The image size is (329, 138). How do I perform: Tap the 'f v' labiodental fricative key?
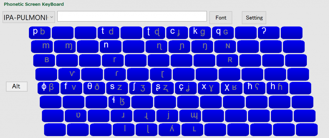click(x=71, y=88)
